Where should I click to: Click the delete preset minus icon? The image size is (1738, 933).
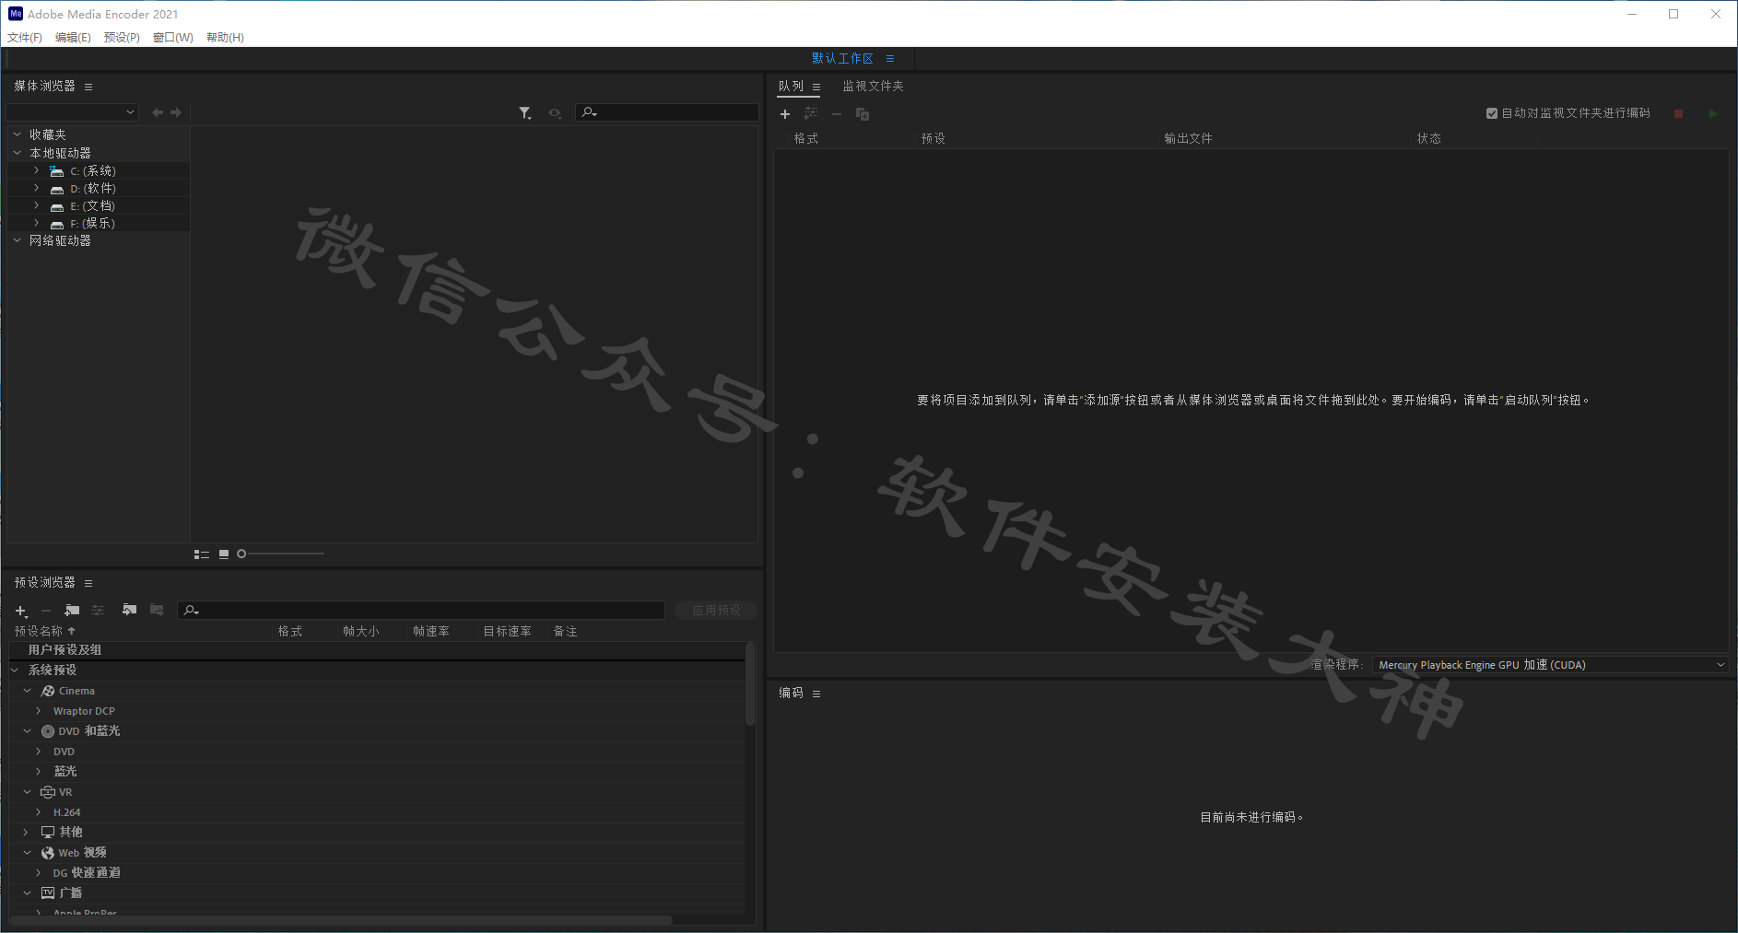(46, 611)
